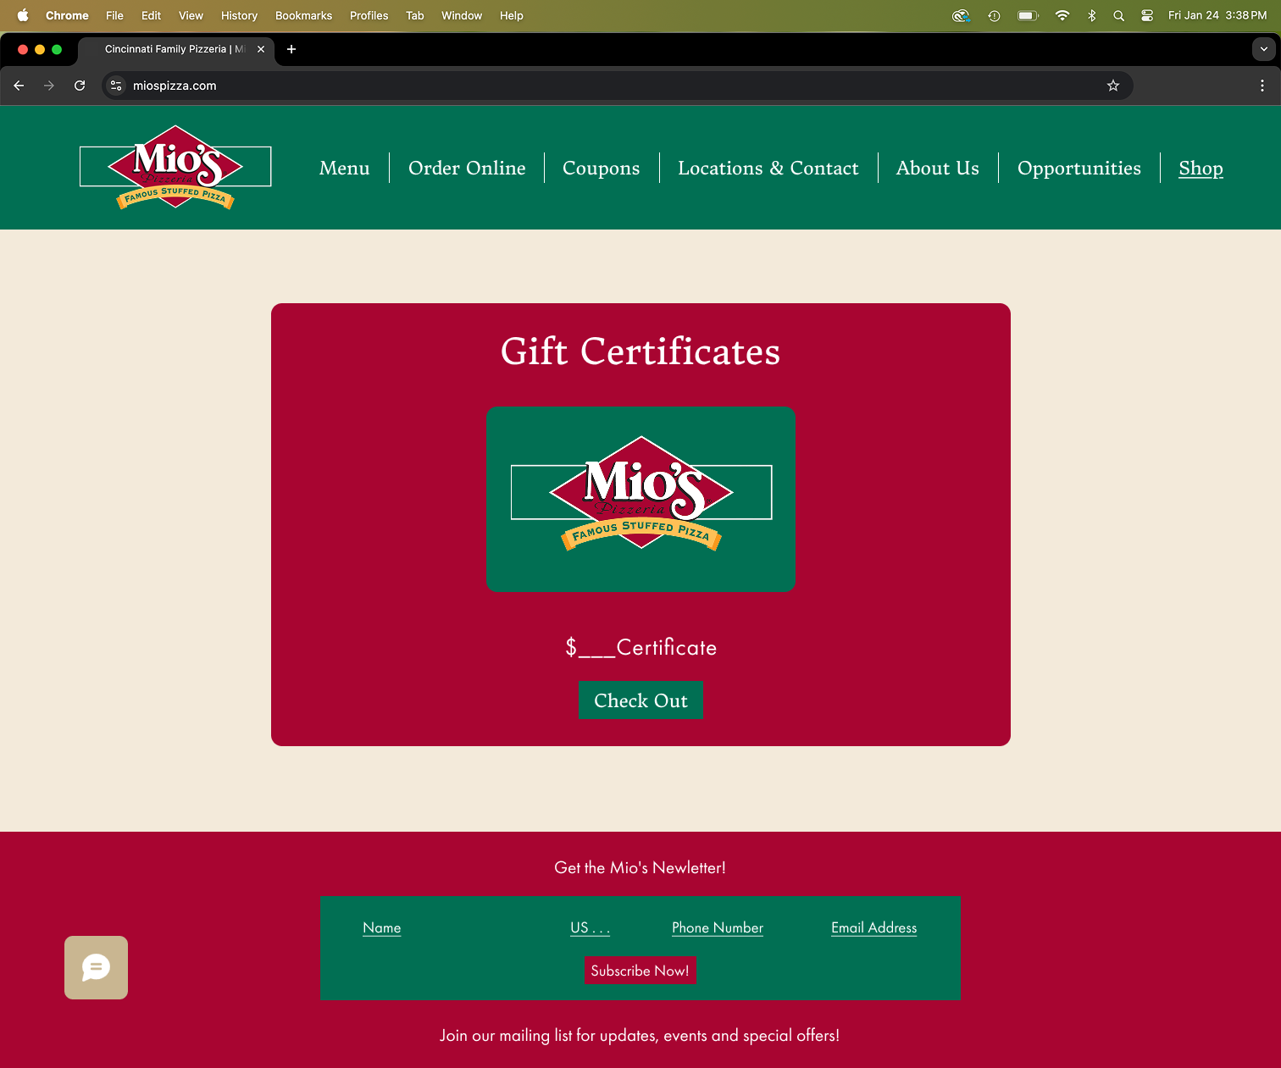Click the miospizza.com address bar
Screen dimensions: 1281x1068
tap(618, 86)
